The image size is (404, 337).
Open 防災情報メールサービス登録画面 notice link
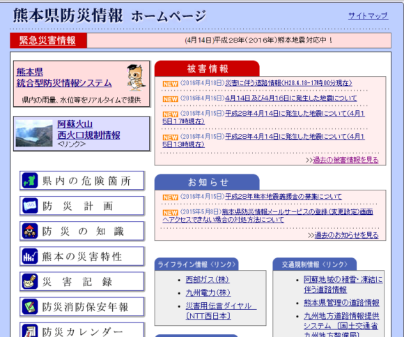pos(267,216)
